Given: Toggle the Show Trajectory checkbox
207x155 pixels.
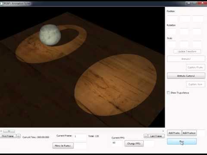Looking at the screenshot, I should [168, 93].
